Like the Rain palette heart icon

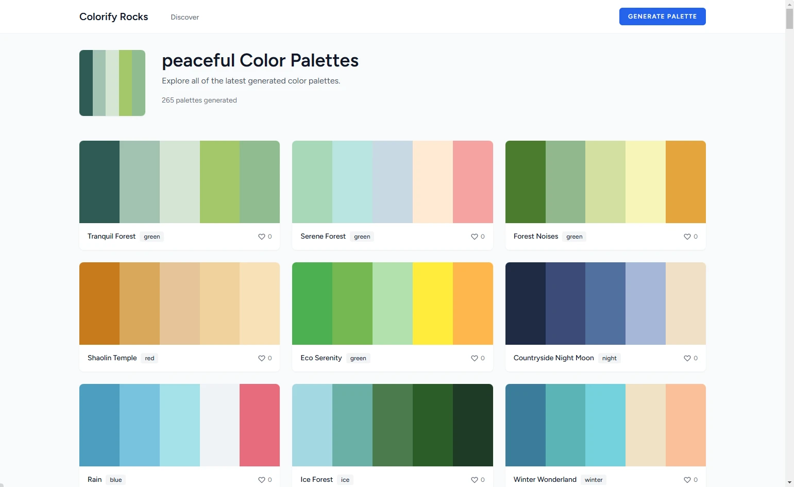[x=261, y=480]
